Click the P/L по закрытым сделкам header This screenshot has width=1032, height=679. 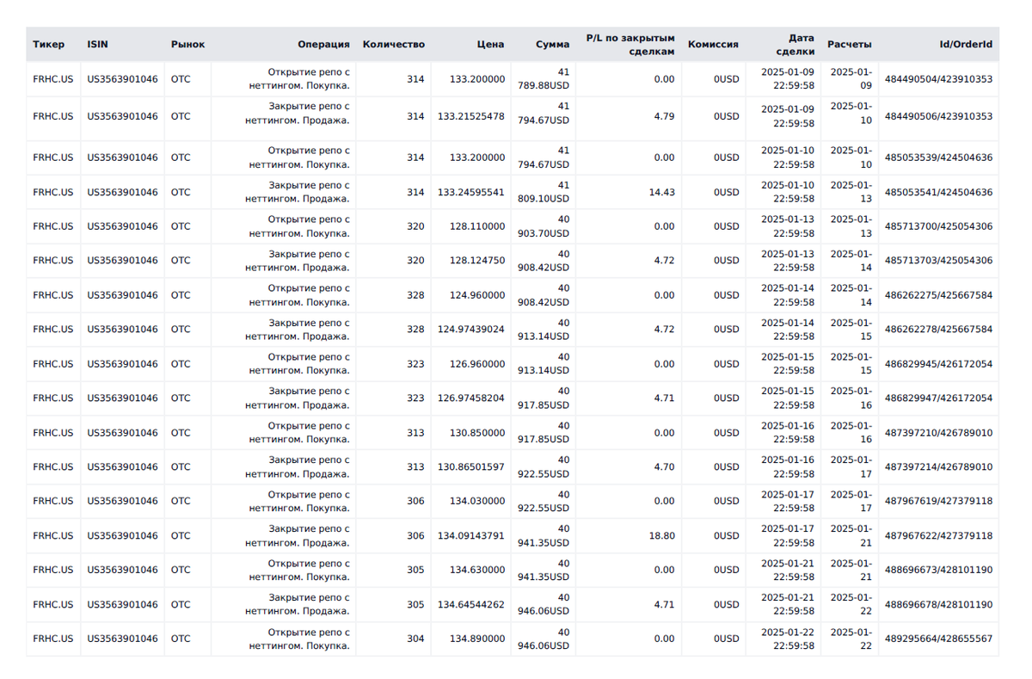point(630,45)
